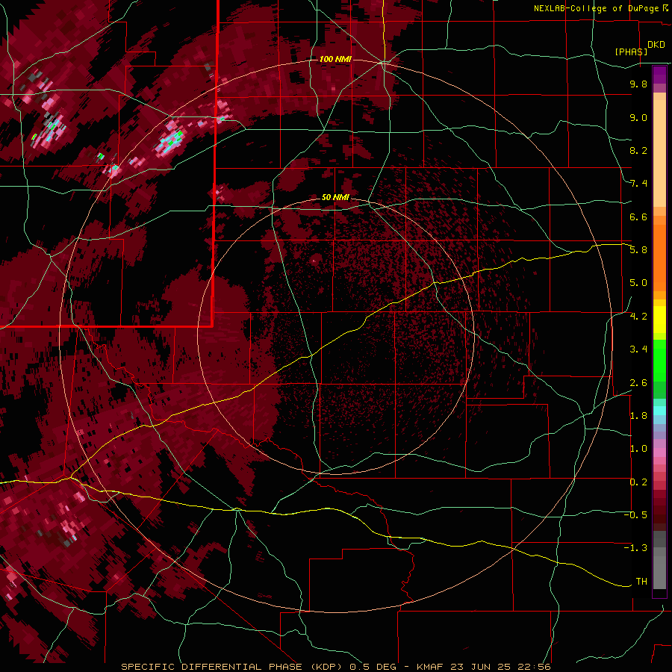Image resolution: width=672 pixels, height=672 pixels.
Task: Pick the light peach swatch of the color bar
Action: (x=659, y=155)
